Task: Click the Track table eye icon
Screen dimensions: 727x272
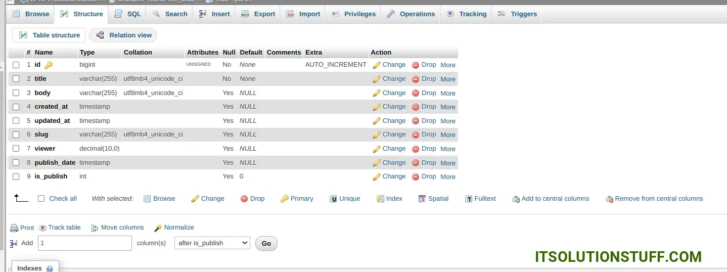Action: coord(42,228)
